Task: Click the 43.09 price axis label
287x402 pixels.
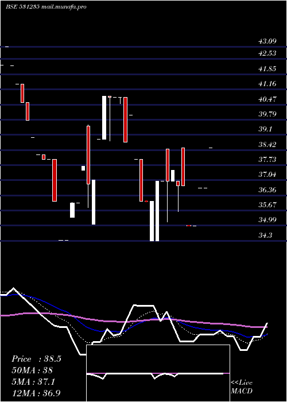Action: point(267,41)
